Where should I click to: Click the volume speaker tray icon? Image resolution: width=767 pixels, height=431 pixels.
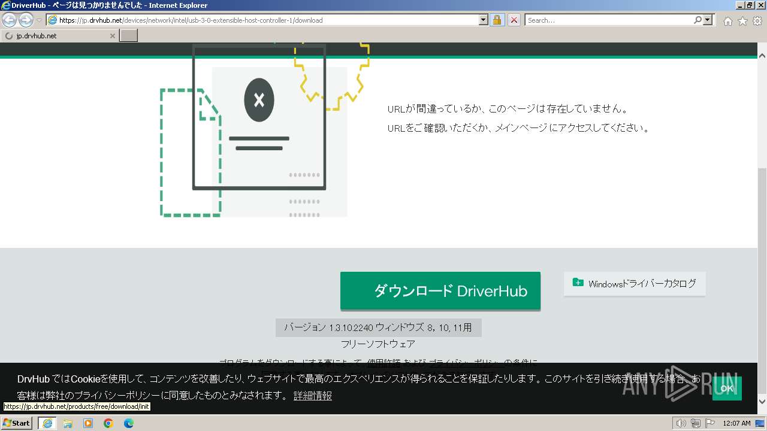click(681, 423)
